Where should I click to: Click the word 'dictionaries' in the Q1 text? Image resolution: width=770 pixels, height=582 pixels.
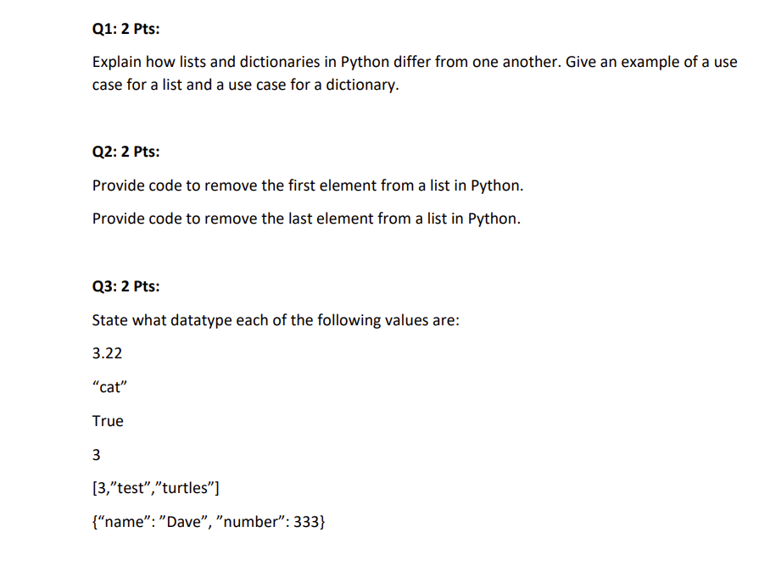279,62
